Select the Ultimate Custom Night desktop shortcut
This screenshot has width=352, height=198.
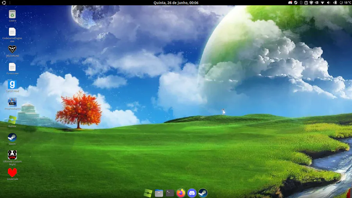pos(12,155)
